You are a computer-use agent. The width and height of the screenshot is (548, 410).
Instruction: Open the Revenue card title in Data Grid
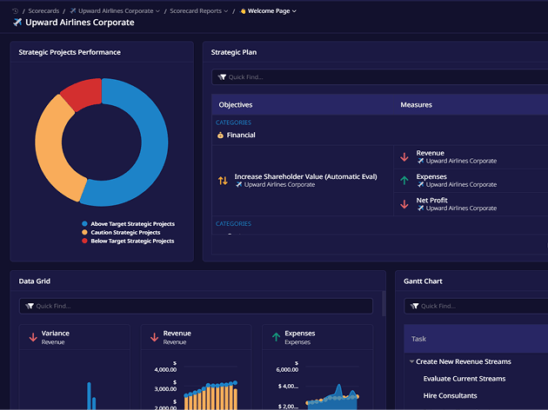tap(177, 334)
